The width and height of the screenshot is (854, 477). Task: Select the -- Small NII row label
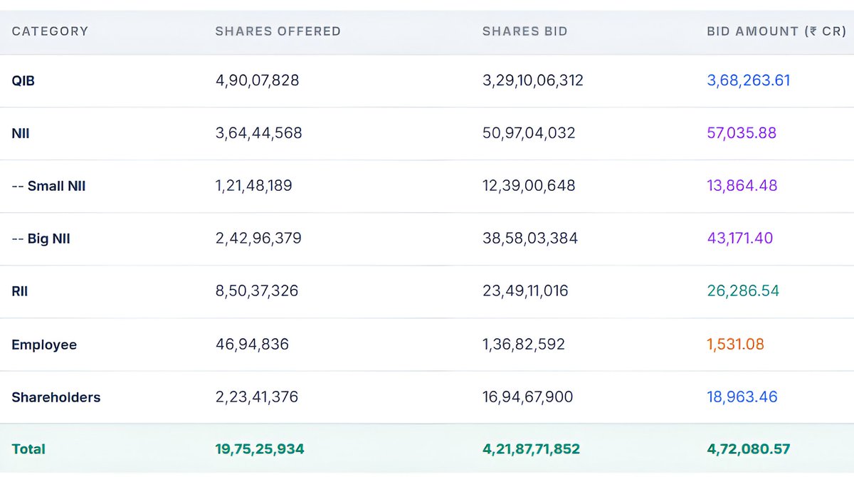click(x=50, y=186)
